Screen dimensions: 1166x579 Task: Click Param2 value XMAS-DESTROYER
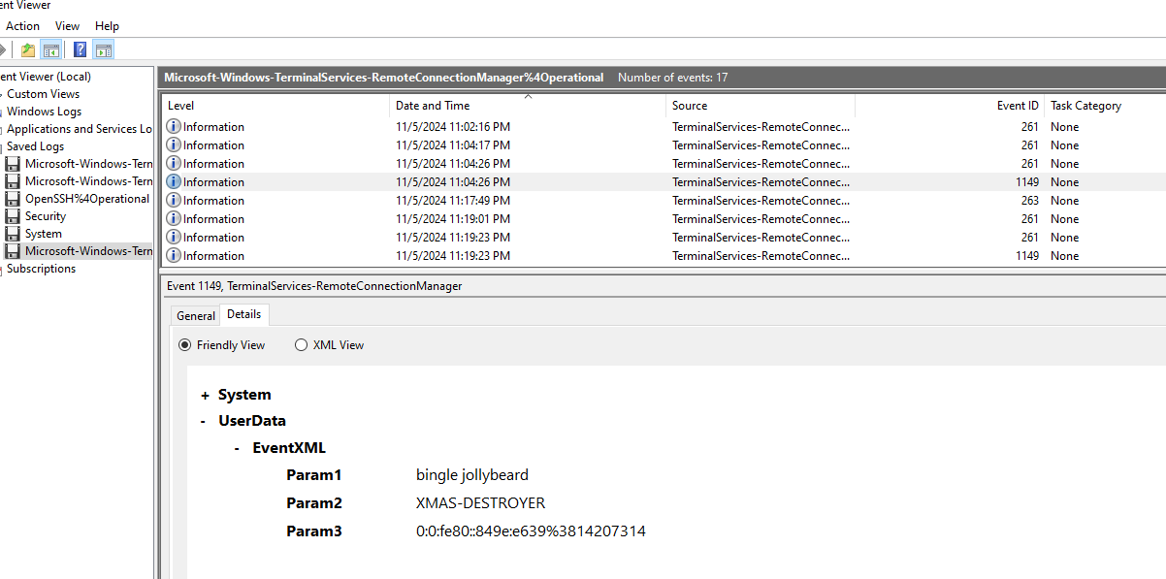pyautogui.click(x=480, y=503)
